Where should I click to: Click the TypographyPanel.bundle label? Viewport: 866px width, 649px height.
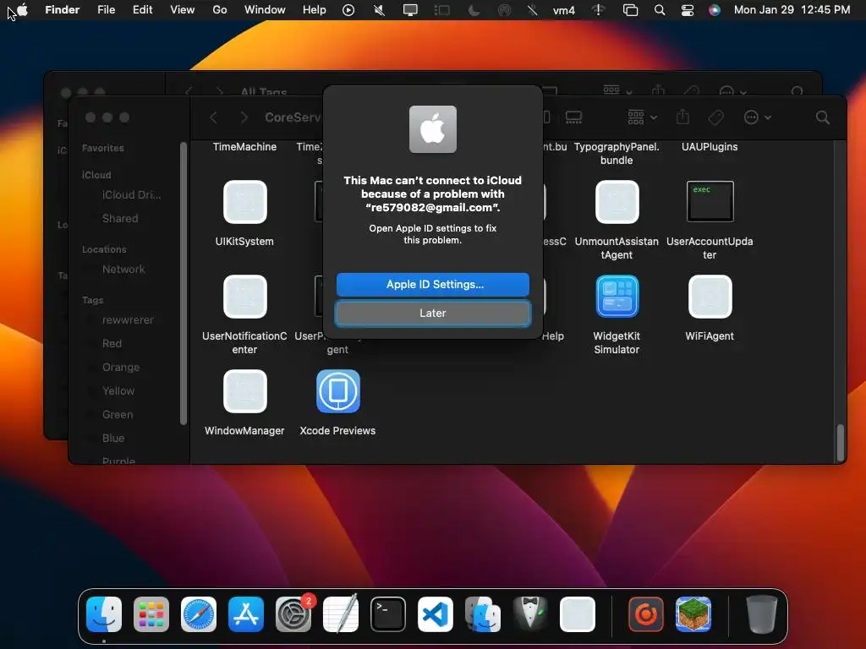(617, 154)
